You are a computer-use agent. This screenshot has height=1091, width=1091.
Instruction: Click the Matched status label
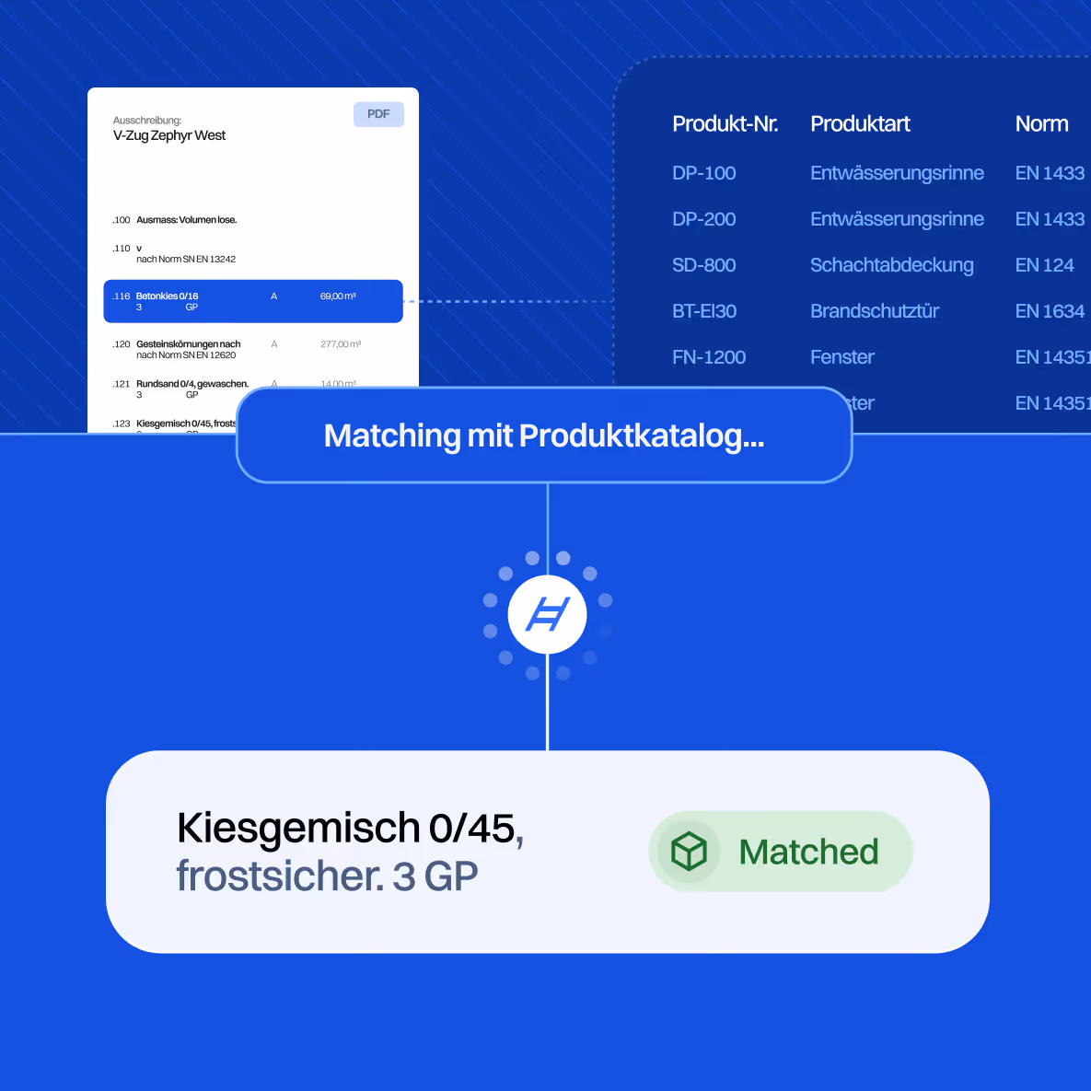click(781, 851)
